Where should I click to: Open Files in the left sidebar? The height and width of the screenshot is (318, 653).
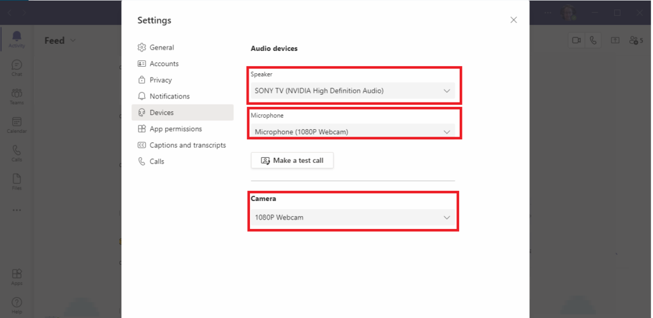pyautogui.click(x=17, y=182)
